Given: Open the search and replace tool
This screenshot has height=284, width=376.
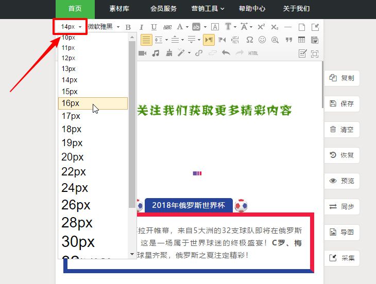Looking at the screenshot, I should pos(275,40).
